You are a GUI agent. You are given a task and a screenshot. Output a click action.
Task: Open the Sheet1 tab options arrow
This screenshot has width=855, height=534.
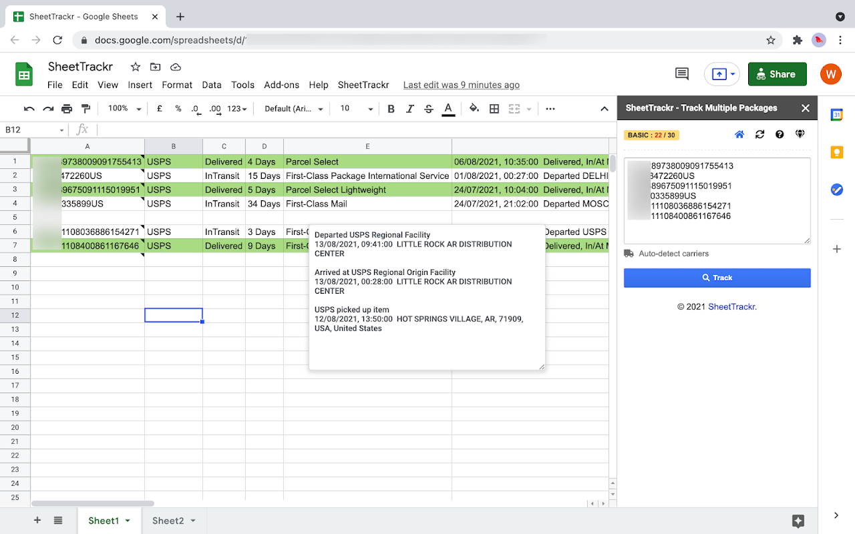click(127, 521)
